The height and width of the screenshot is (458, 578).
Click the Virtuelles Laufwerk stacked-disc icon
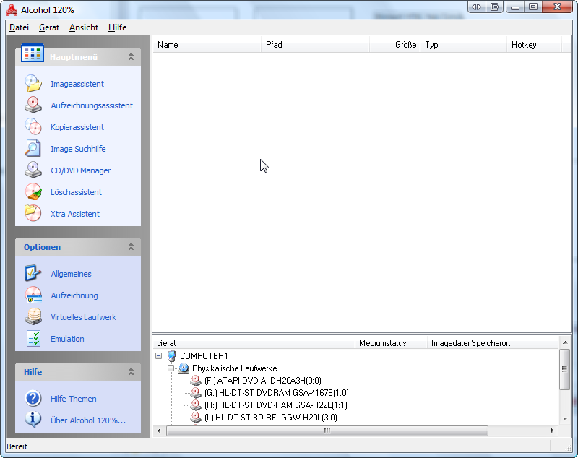coord(33,317)
